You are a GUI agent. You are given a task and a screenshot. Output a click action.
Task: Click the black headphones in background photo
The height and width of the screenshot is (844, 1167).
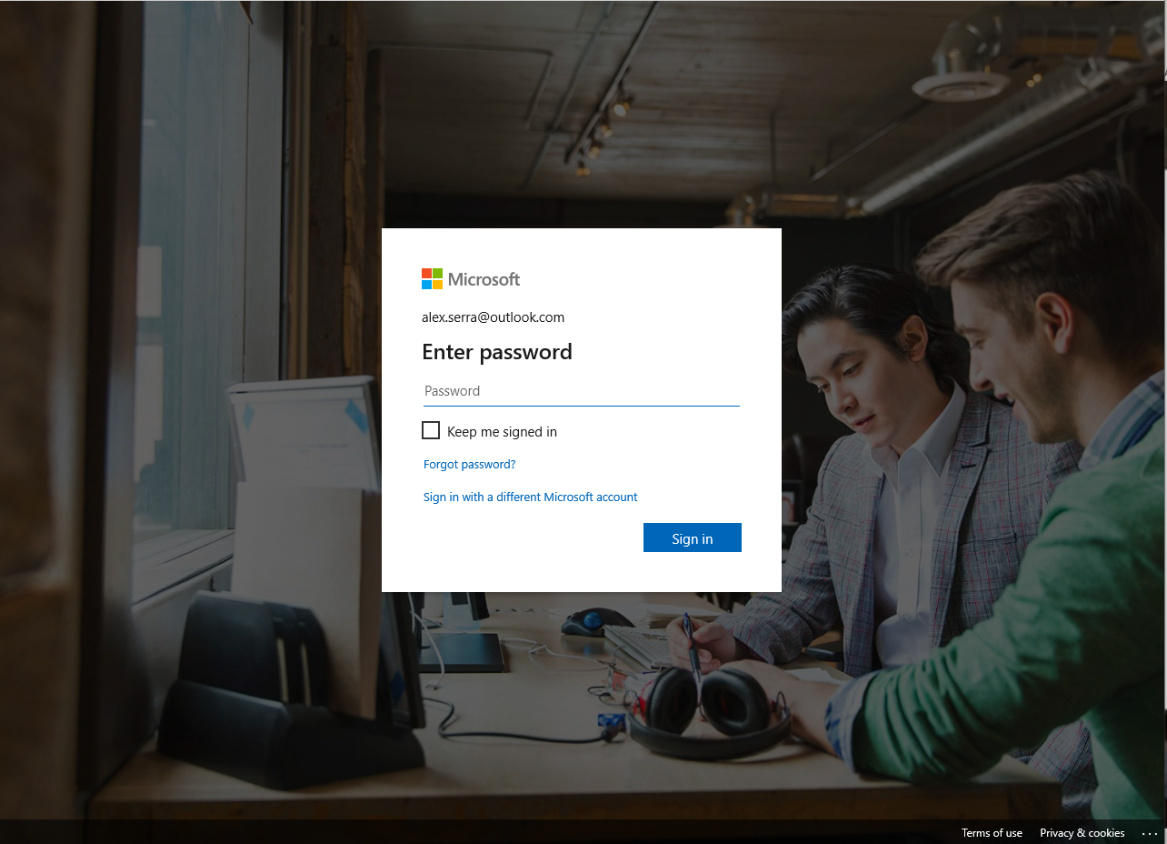[709, 714]
